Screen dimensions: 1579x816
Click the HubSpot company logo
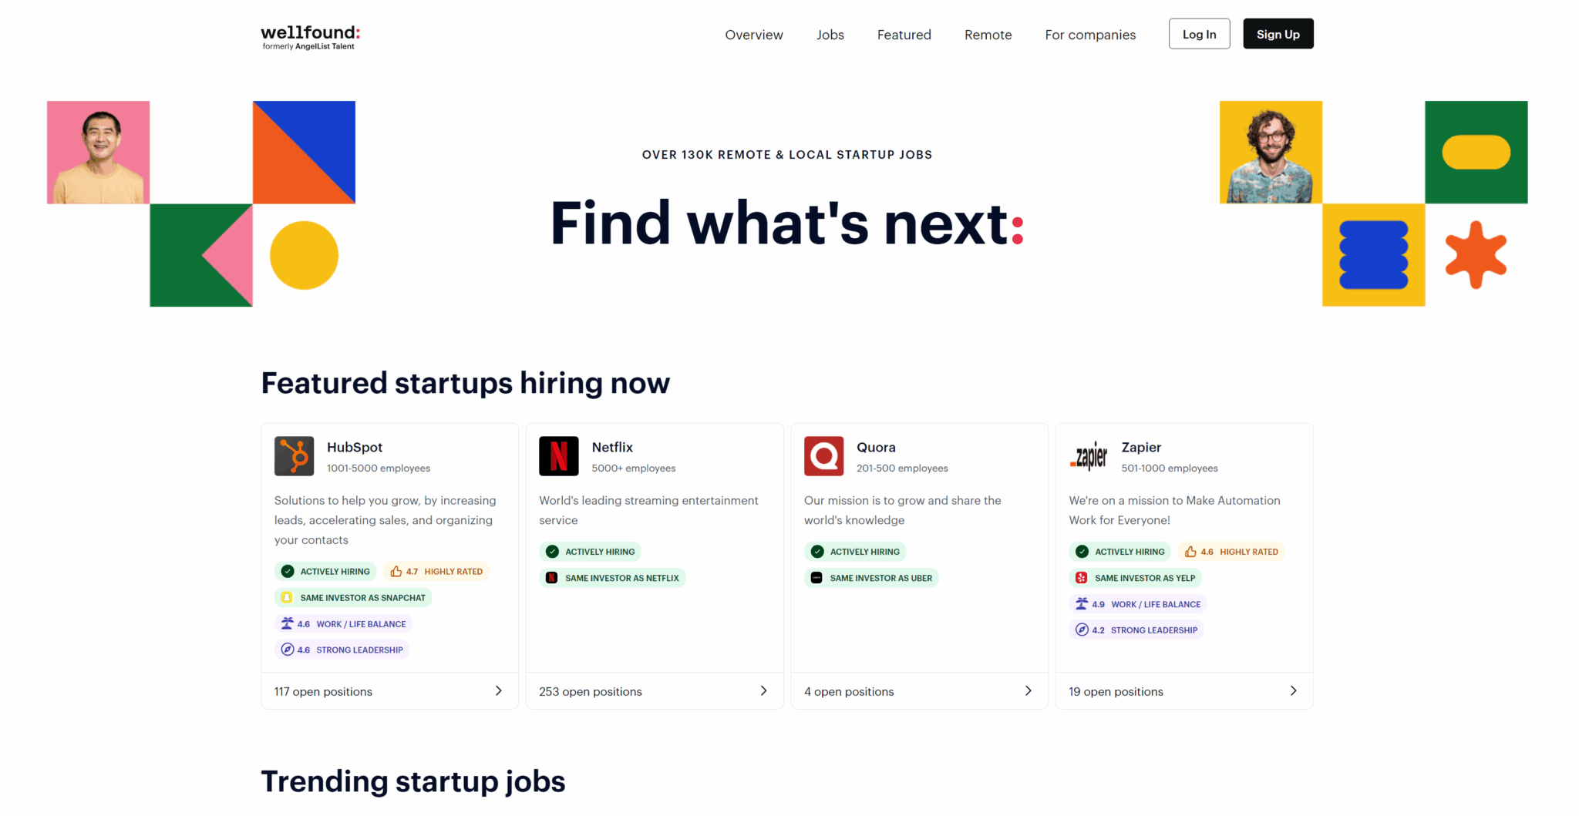point(294,456)
